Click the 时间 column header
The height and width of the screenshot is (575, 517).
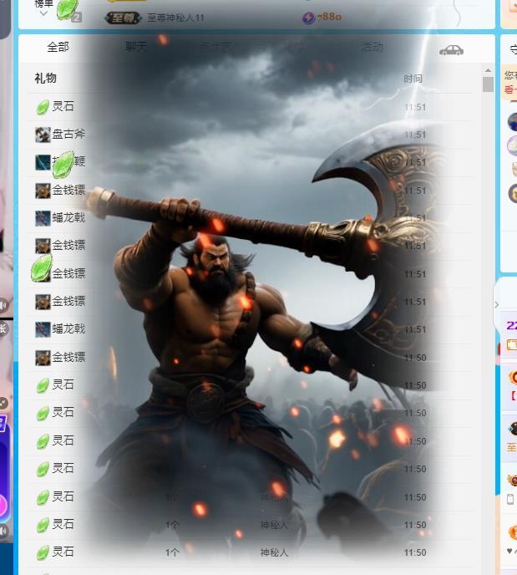click(x=413, y=79)
